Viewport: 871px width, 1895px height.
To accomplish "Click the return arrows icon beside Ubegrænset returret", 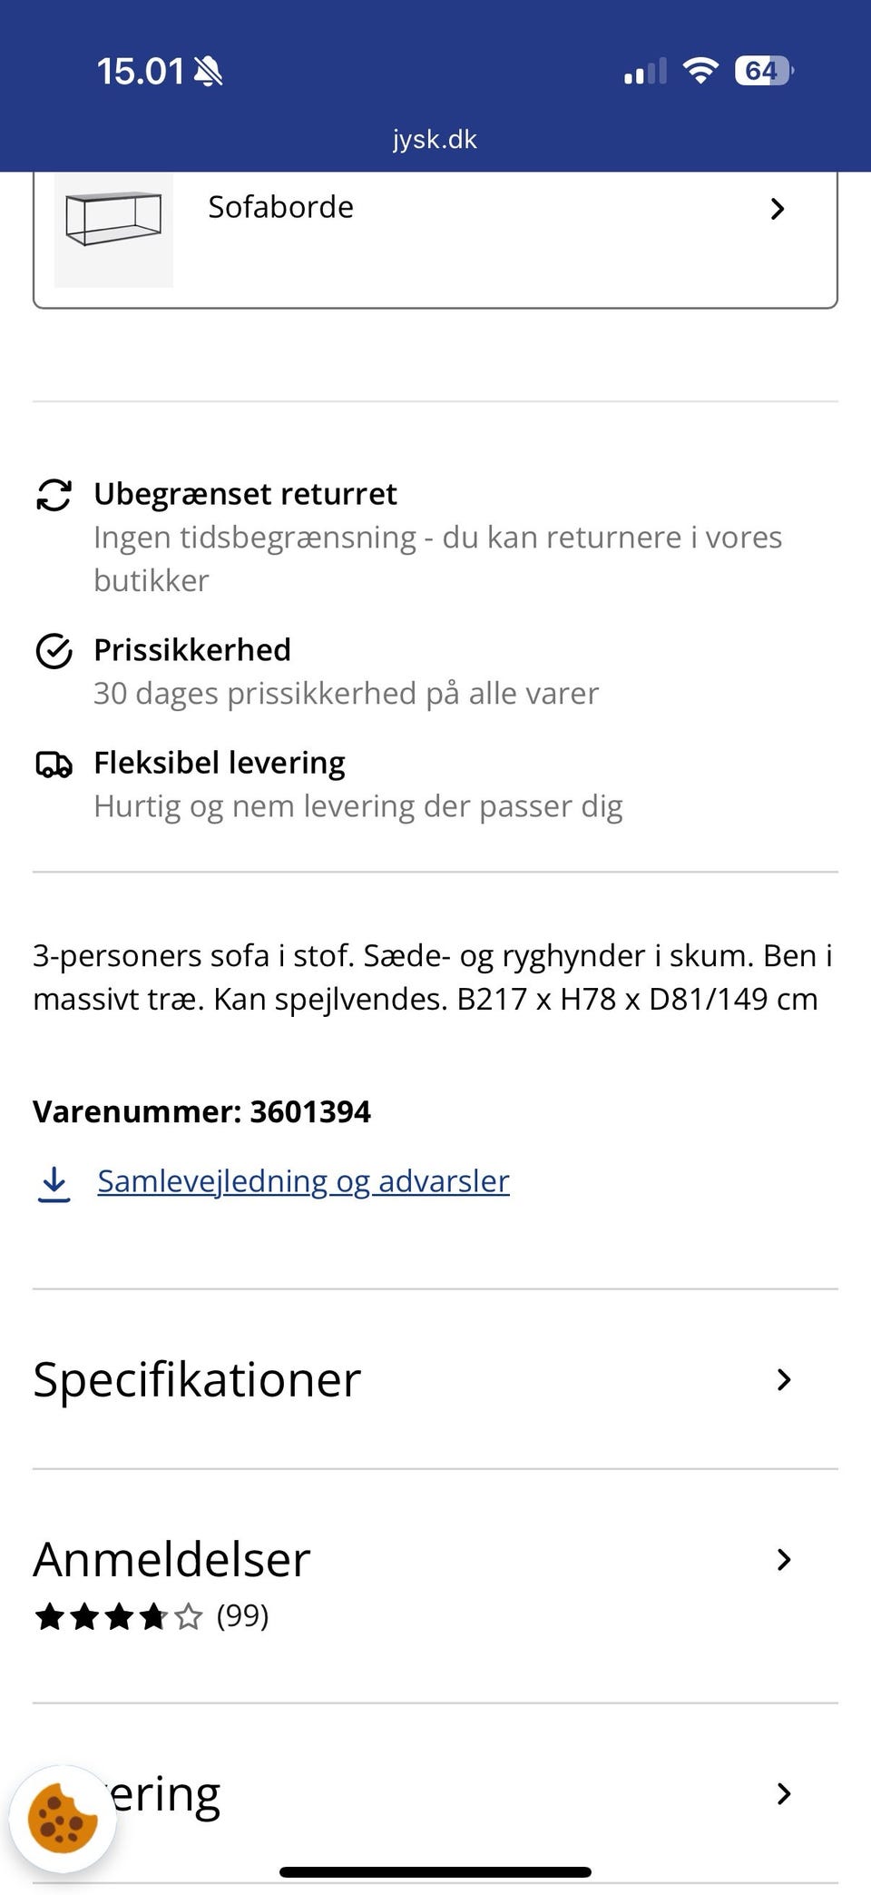I will pos(54,495).
